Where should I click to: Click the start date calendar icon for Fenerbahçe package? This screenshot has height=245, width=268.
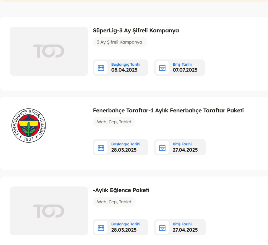coord(101,148)
